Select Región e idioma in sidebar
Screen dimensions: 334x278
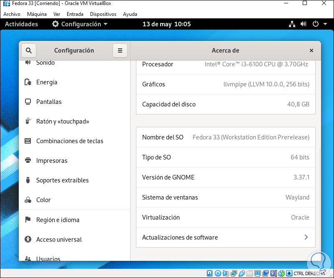coord(74,220)
